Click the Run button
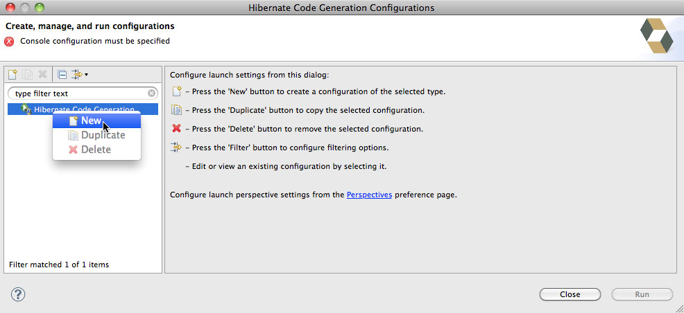Screen dimensions: 684x313 [642, 294]
